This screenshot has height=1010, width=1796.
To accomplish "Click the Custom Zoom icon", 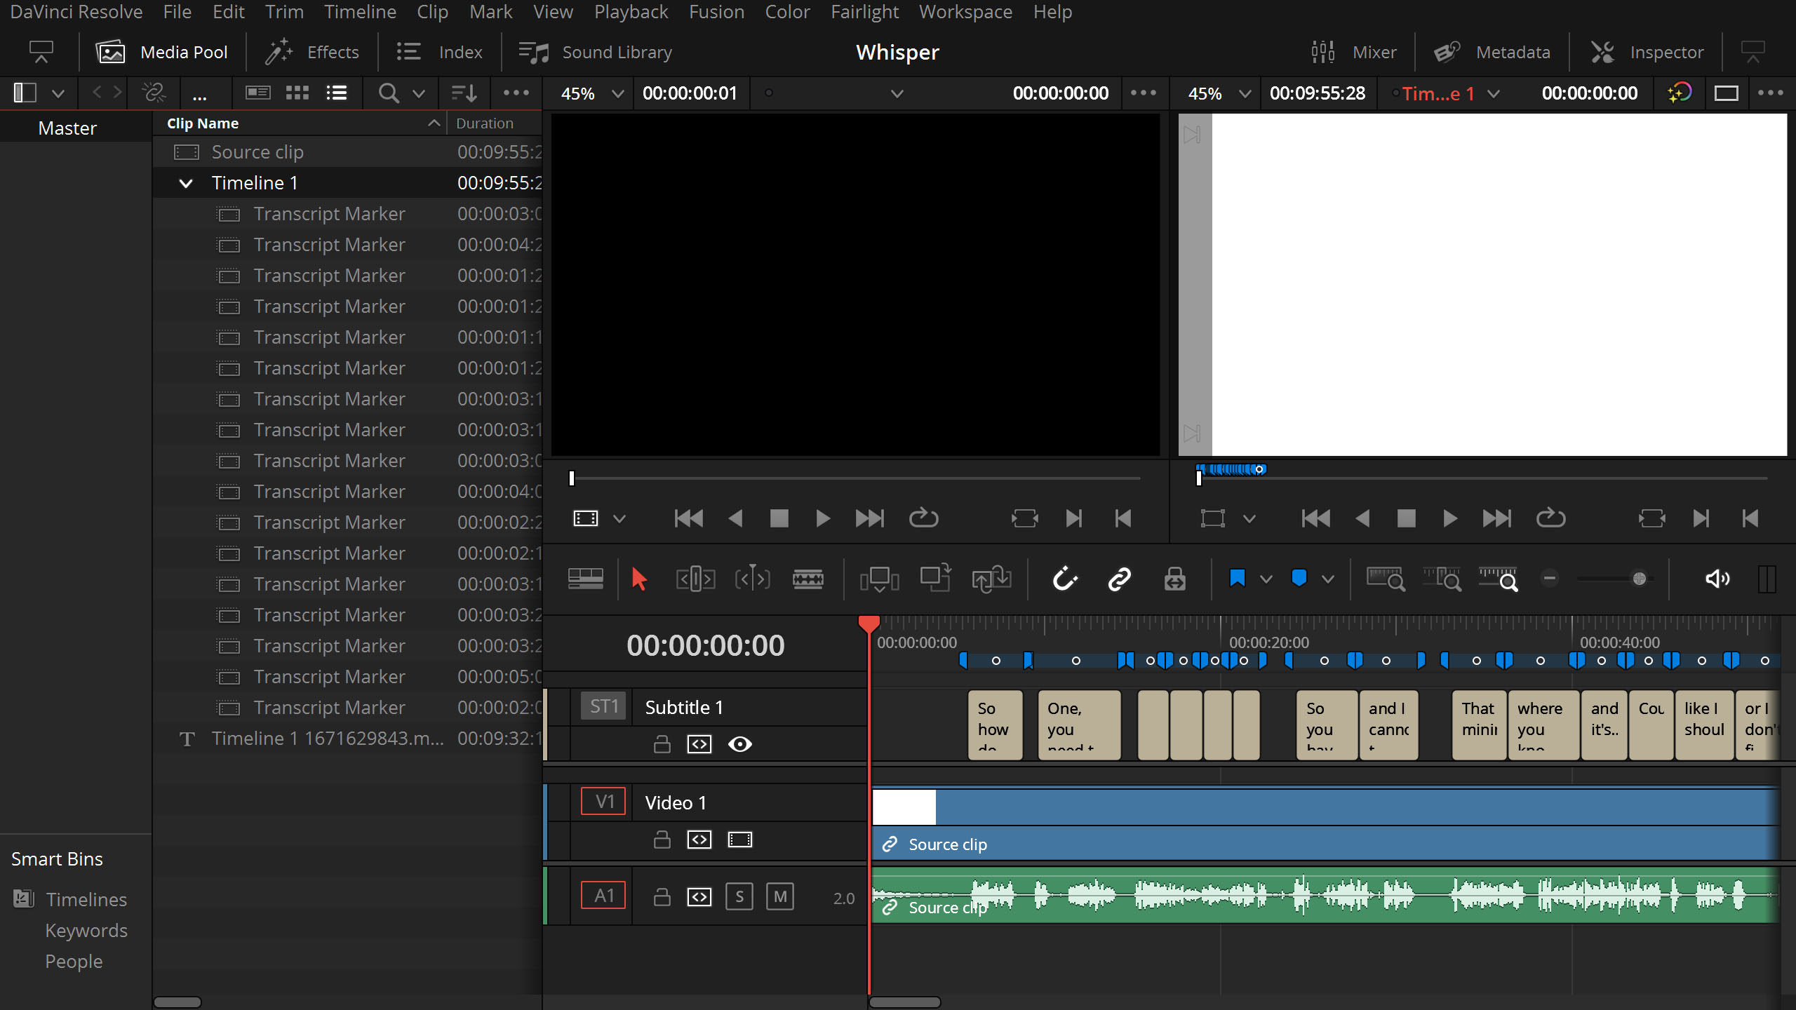I will click(1498, 579).
